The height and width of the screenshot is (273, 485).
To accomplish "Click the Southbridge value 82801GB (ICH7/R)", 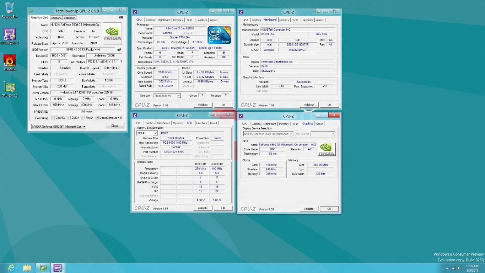I will [298, 45].
